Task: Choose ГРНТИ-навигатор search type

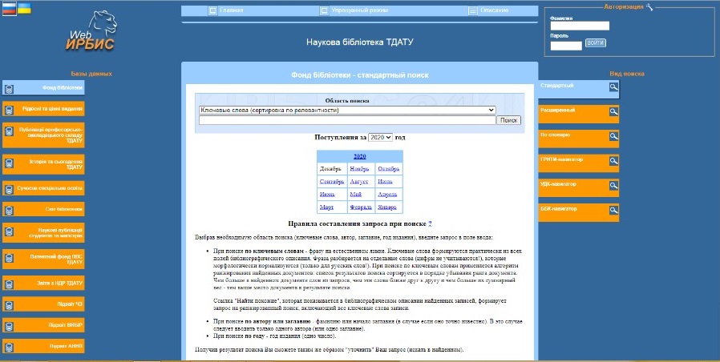Action: pos(579,163)
